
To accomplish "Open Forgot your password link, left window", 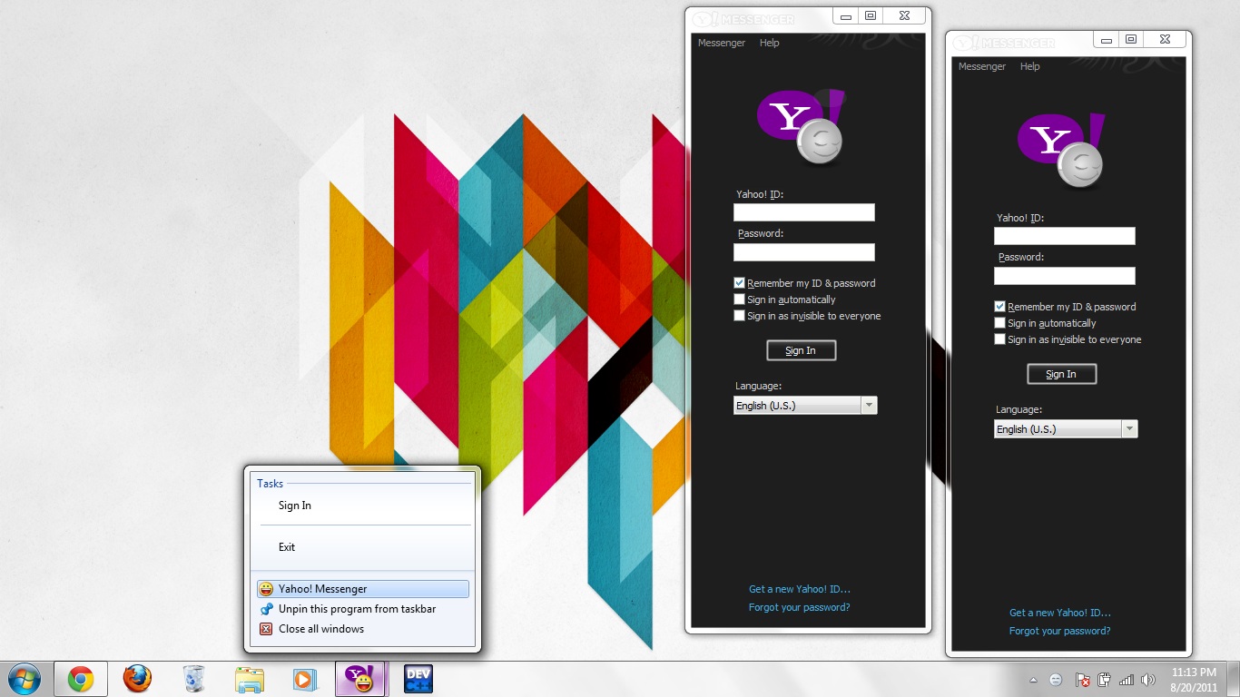I will pyautogui.click(x=800, y=607).
